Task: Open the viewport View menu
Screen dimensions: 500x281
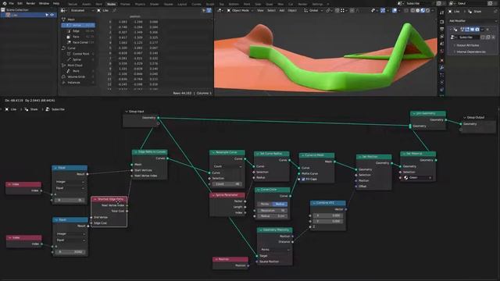Action: [260, 10]
